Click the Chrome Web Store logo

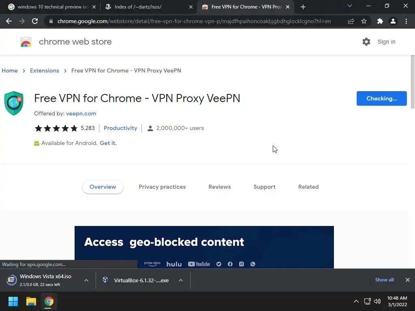tap(26, 42)
